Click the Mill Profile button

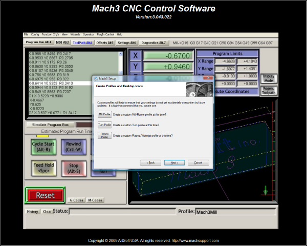click(104, 114)
